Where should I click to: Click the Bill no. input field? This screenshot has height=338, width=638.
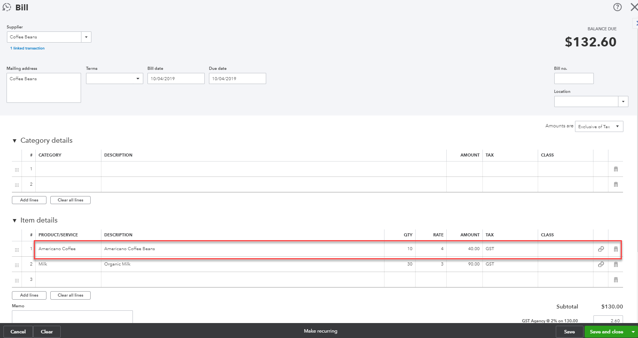pyautogui.click(x=574, y=79)
